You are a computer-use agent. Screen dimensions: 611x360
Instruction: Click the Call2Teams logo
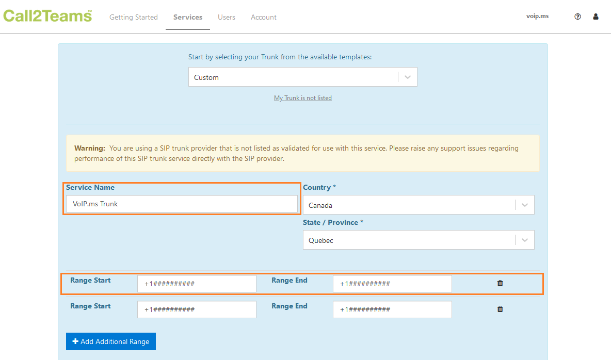(x=47, y=16)
